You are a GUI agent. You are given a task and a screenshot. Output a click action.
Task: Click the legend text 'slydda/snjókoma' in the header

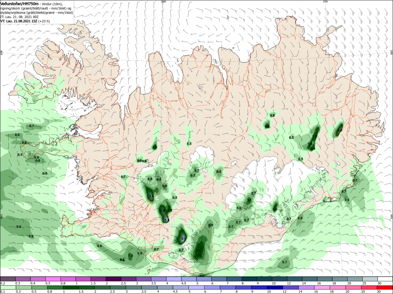tap(14, 13)
